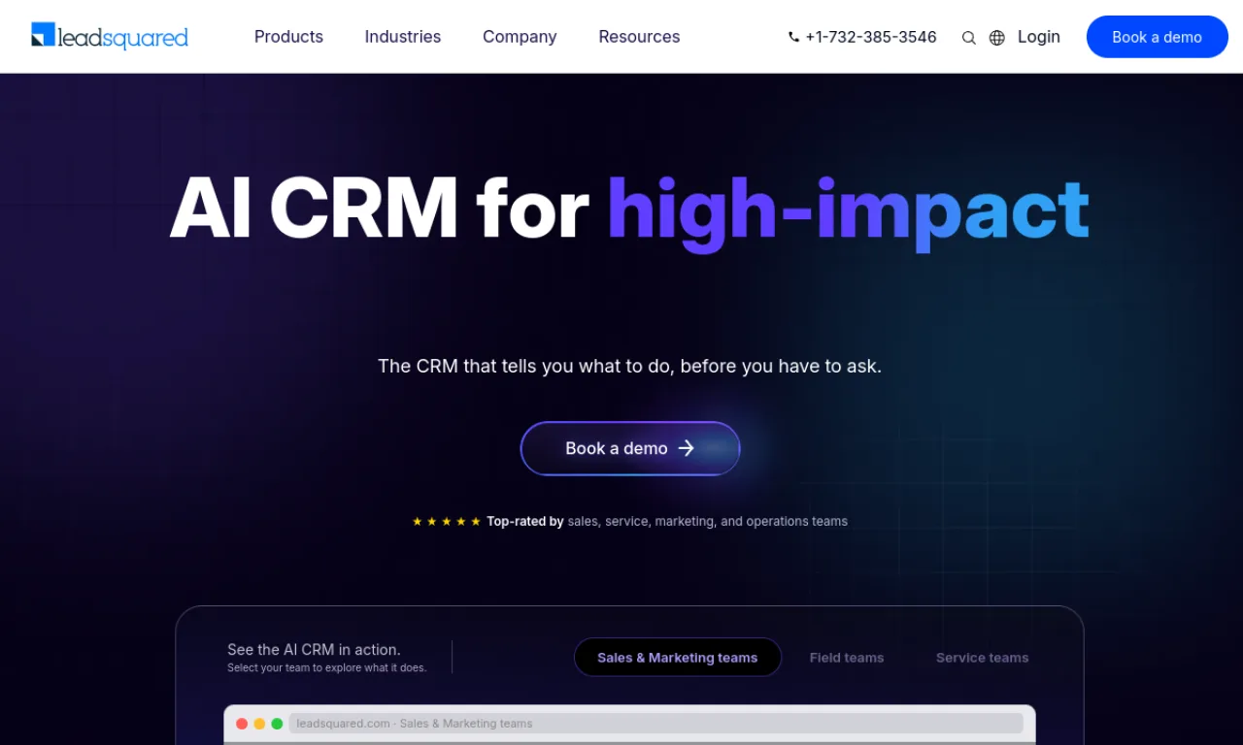Screen dimensions: 1243x745
Task: Open the Industries menu
Action: pyautogui.click(x=403, y=37)
